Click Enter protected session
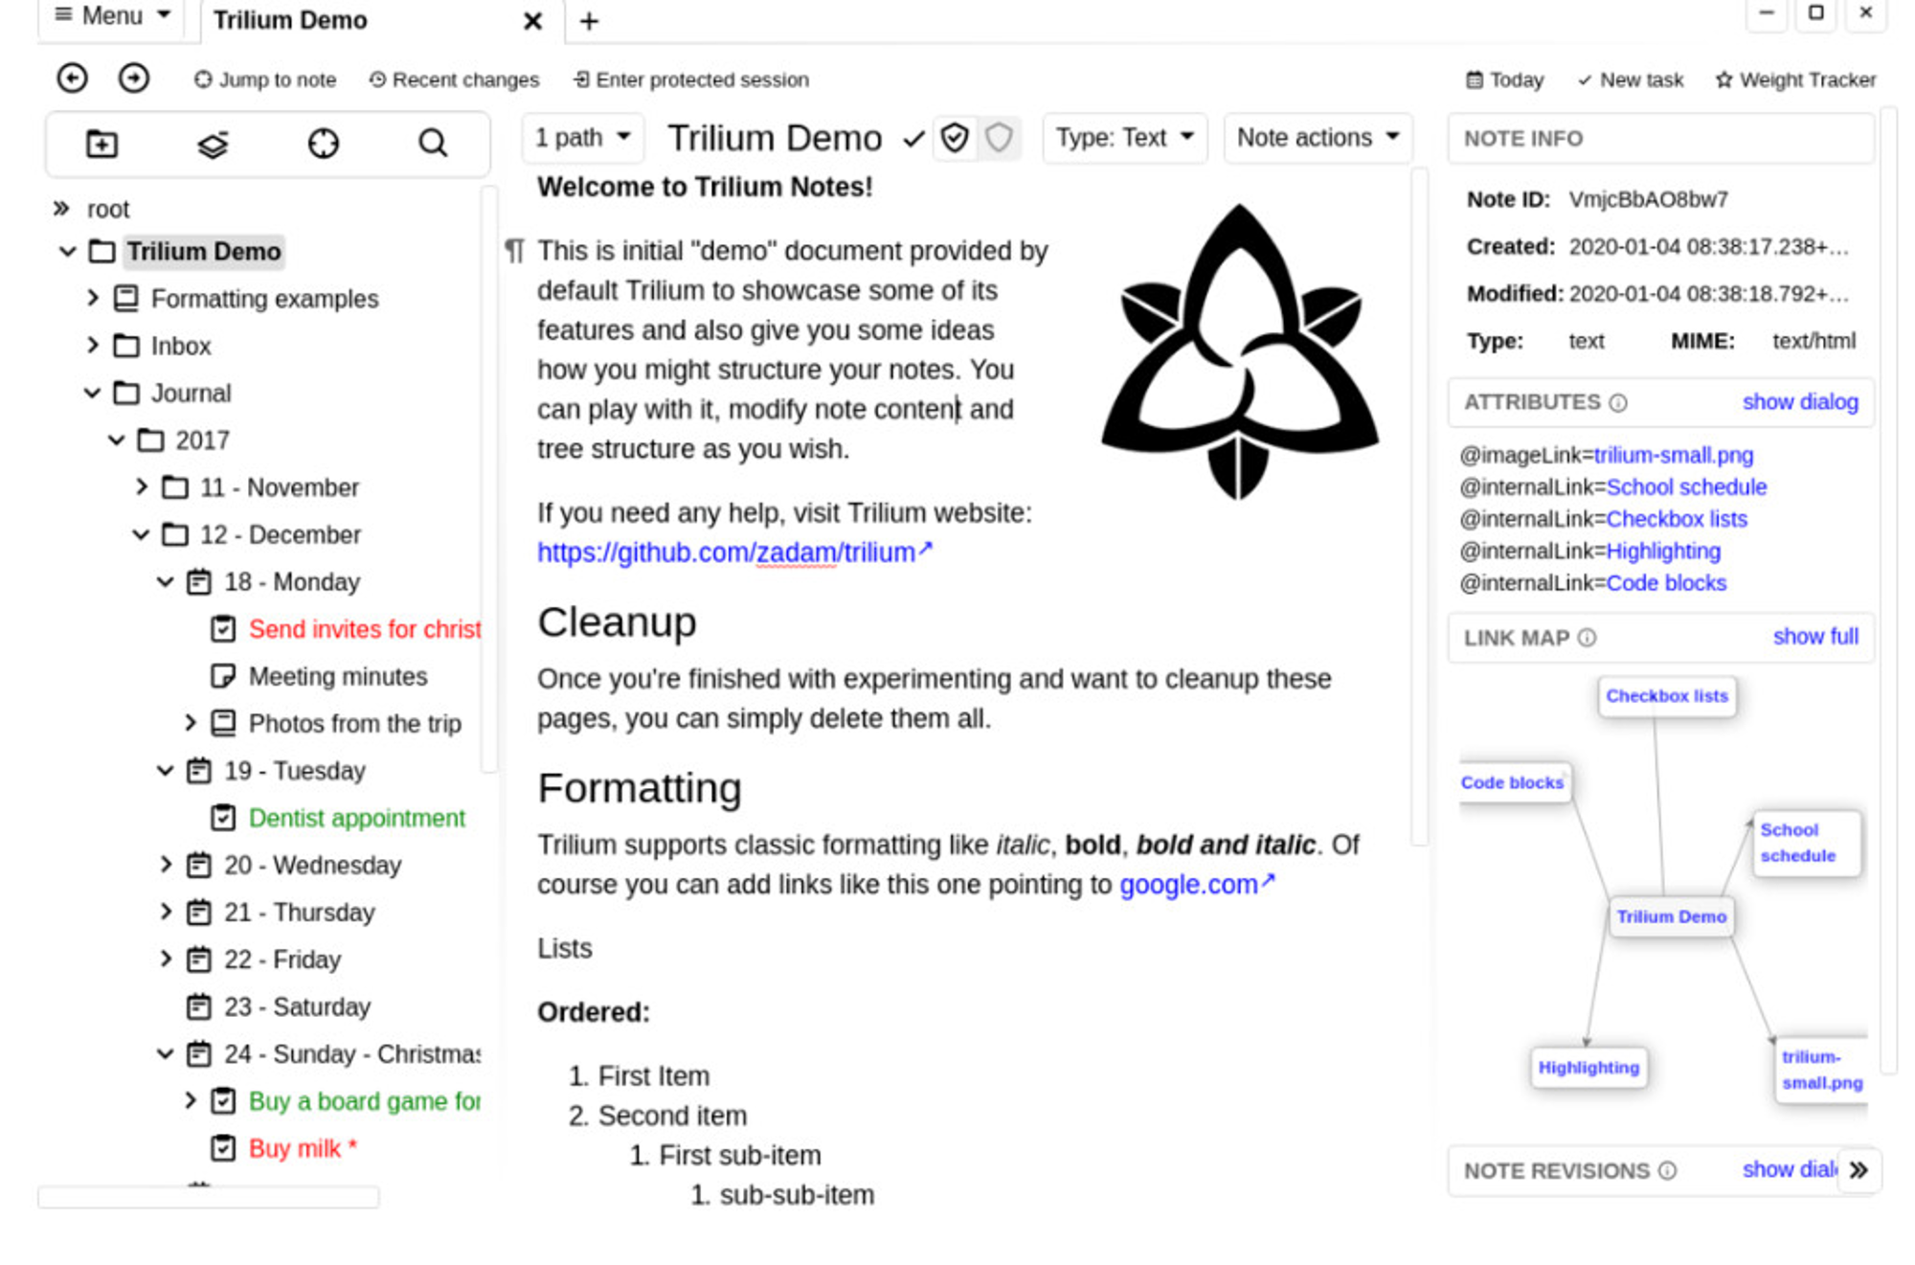Image resolution: width=1915 pixels, height=1265 pixels. pos(691,80)
